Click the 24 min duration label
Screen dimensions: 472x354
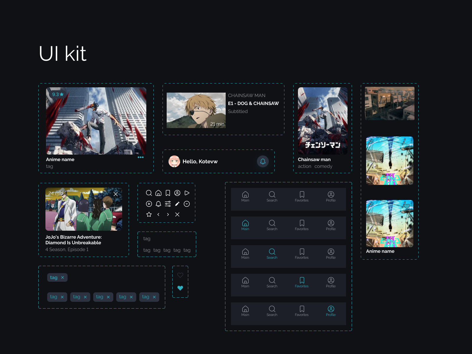pyautogui.click(x=56, y=194)
